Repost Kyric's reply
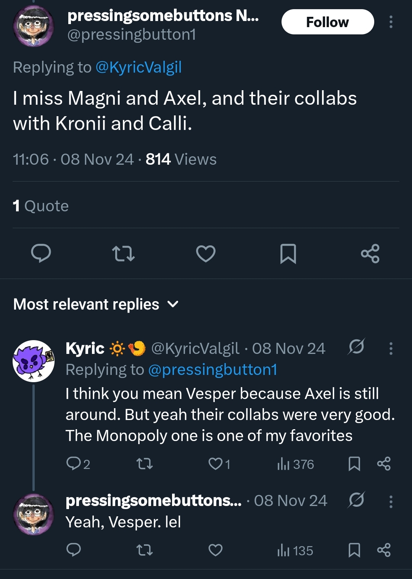The image size is (412, 579). tap(145, 464)
